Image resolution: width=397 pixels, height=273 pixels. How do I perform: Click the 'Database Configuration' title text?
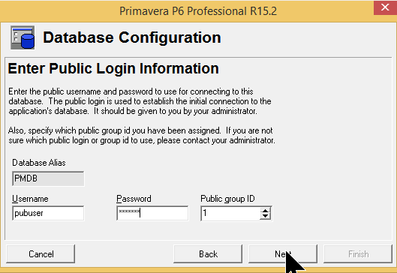pos(132,37)
